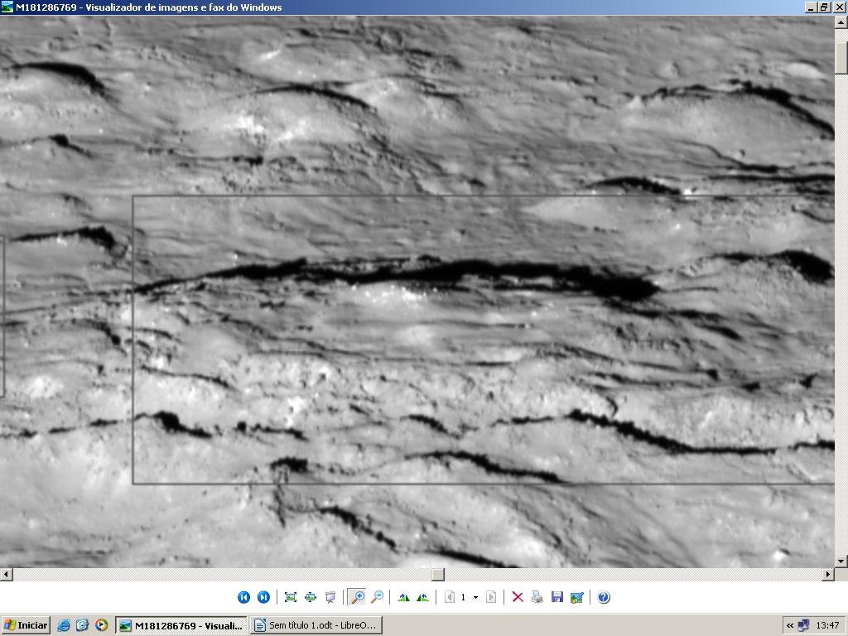This screenshot has height=636, width=848.
Task: Select the zoom out tool
Action: coord(377,597)
